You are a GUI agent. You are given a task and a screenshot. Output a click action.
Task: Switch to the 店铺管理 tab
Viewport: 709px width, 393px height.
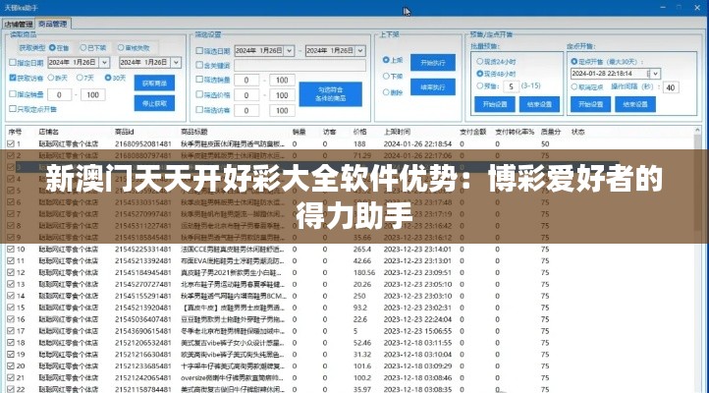pyautogui.click(x=19, y=24)
